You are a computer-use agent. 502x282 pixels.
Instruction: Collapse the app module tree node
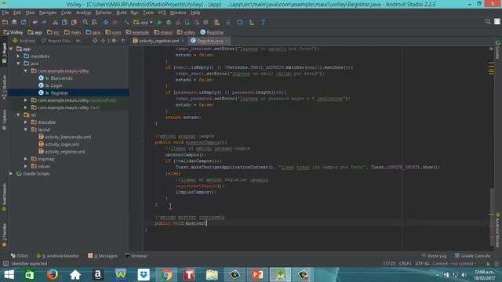pos(11,49)
